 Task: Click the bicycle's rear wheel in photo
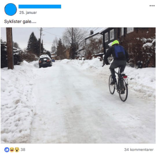123,90
